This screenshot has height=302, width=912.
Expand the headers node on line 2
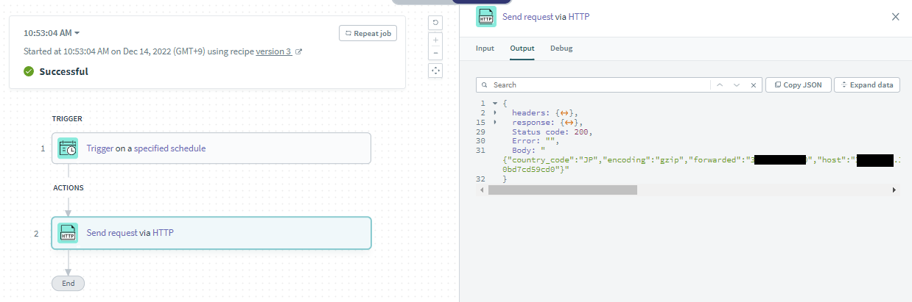(x=495, y=113)
